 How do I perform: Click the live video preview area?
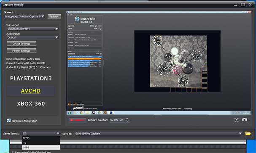[159, 63]
